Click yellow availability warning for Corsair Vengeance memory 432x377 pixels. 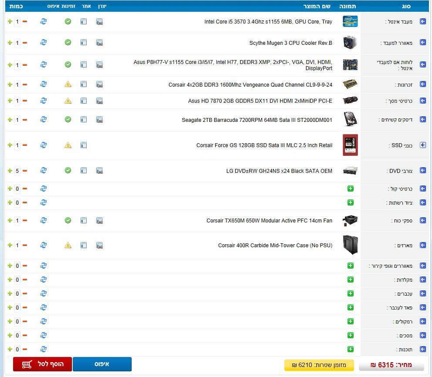click(68, 84)
